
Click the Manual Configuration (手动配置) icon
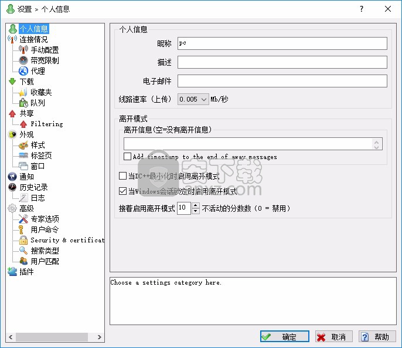pos(23,50)
